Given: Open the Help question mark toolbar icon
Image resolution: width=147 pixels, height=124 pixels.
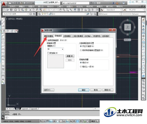Looking at the screenshot, I should coord(97,10).
